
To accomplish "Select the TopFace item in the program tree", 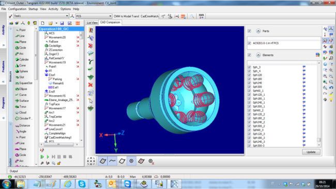I will 54,104.
